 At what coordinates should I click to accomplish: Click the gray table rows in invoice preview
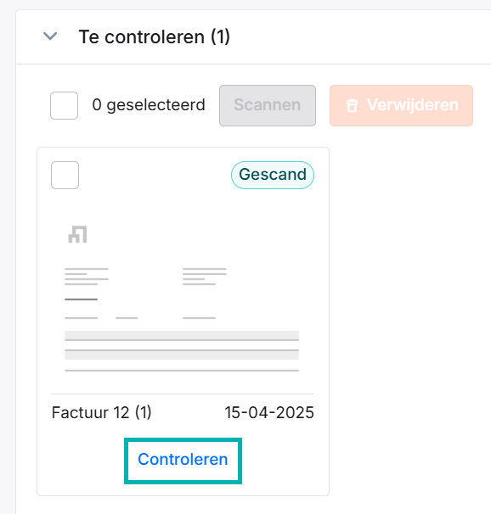(182, 345)
